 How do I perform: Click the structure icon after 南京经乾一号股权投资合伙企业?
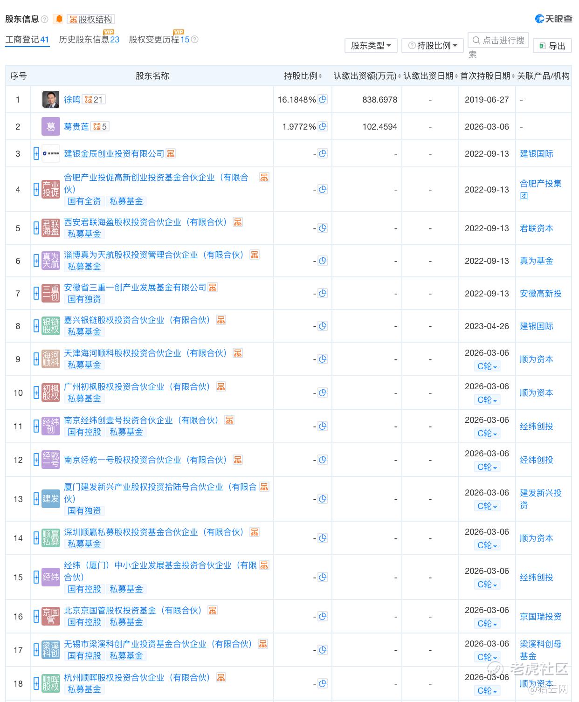click(238, 460)
